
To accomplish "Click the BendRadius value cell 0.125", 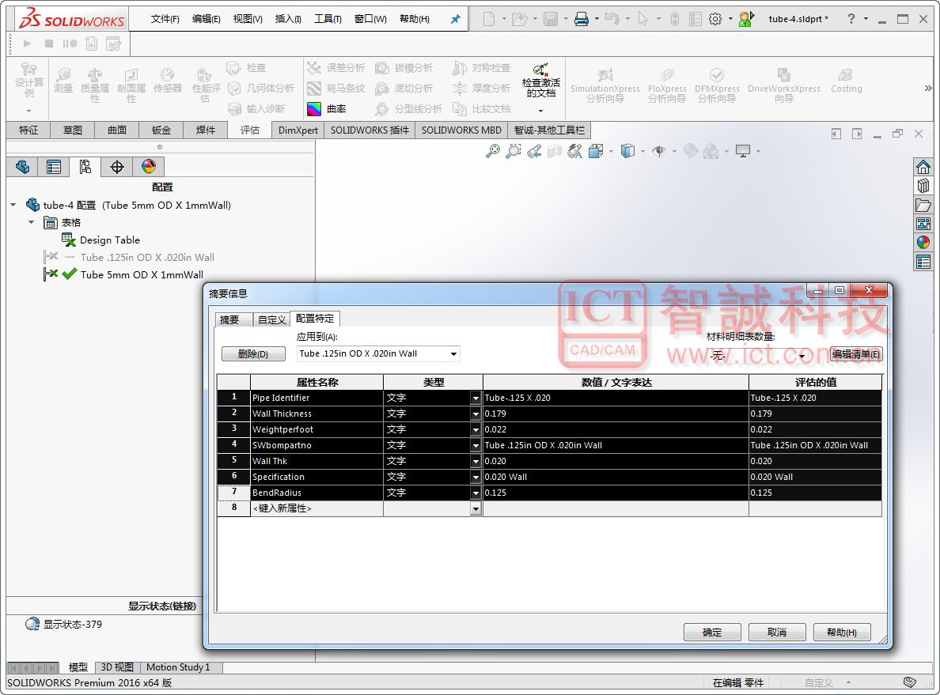I will (x=616, y=493).
